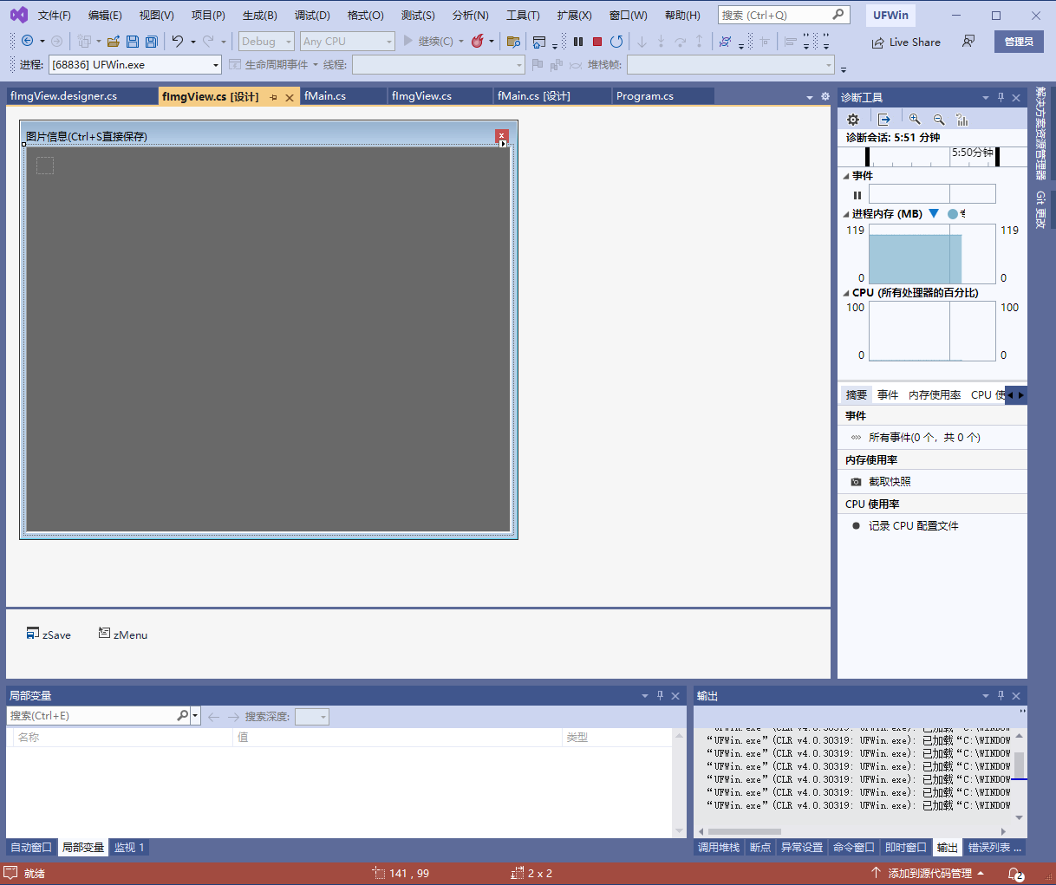The width and height of the screenshot is (1056, 885).
Task: Click 所有事件(0 个, 共 0 个) link
Action: tap(924, 438)
